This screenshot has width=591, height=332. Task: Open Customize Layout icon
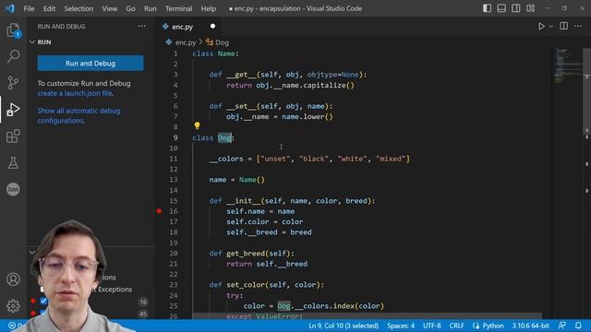click(531, 8)
